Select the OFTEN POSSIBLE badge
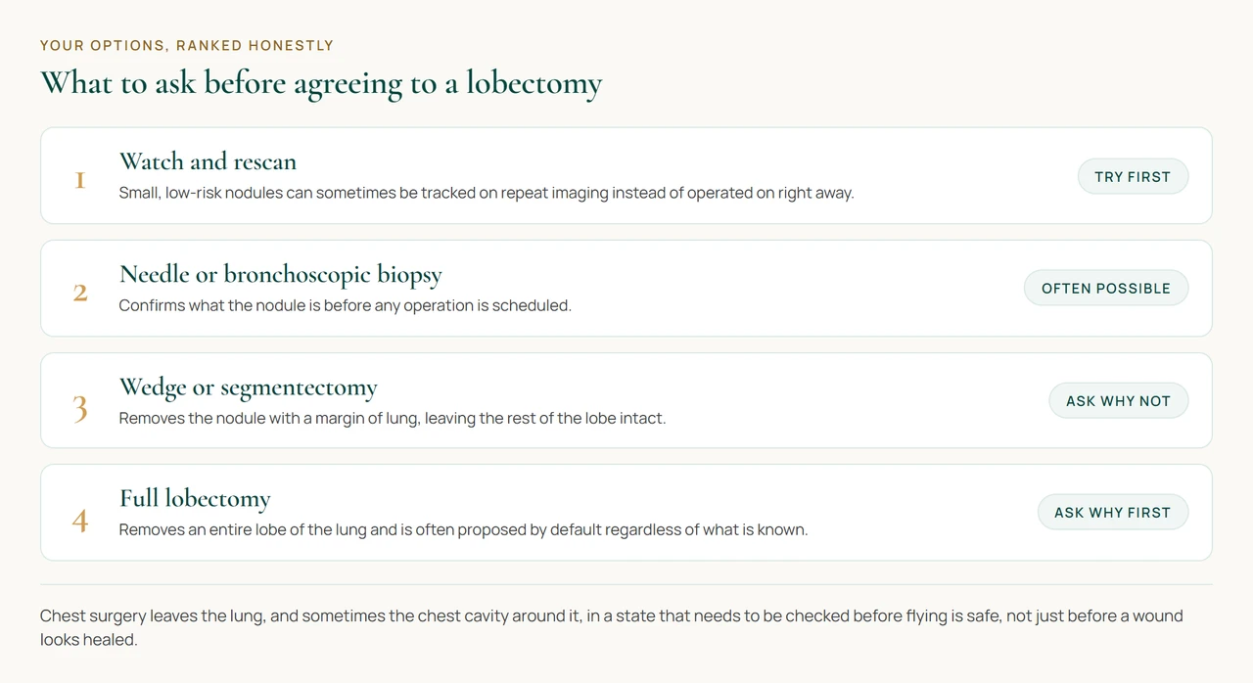 [x=1106, y=288]
